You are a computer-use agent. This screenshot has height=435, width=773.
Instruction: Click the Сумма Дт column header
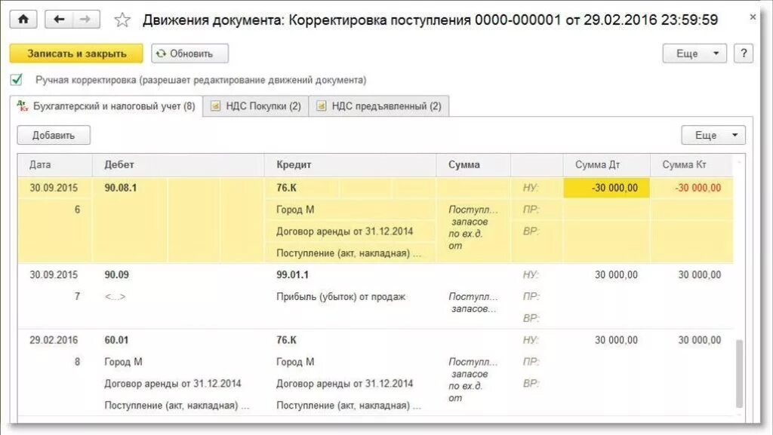point(606,165)
